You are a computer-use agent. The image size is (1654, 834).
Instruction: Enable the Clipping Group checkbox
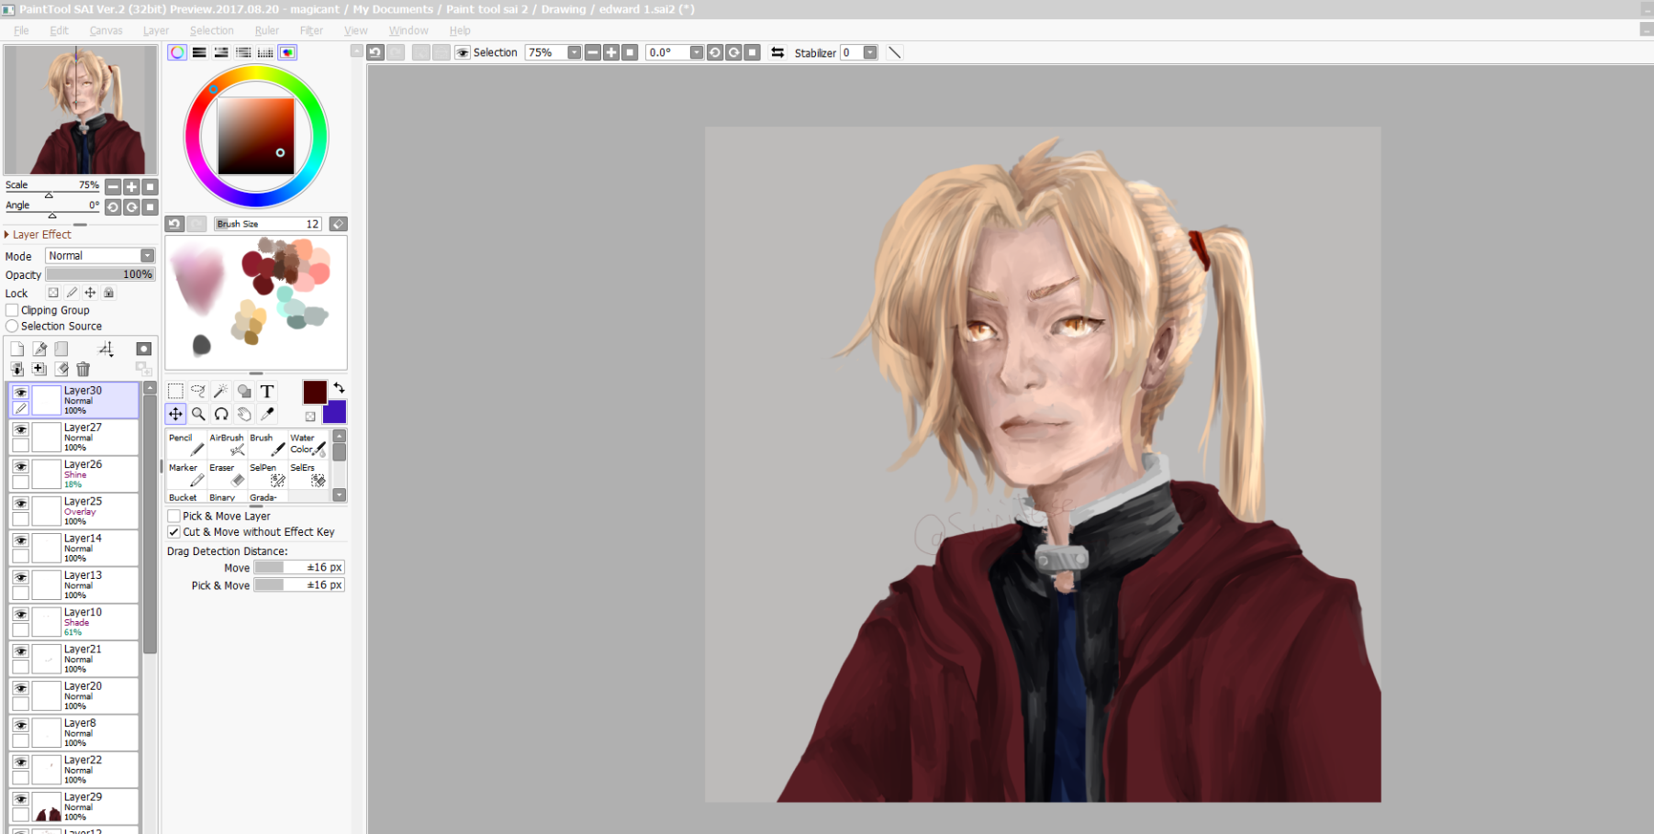[12, 310]
